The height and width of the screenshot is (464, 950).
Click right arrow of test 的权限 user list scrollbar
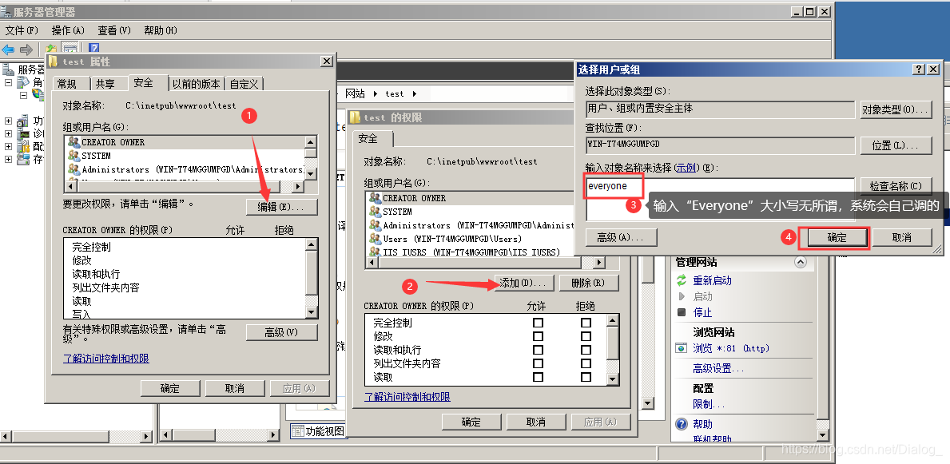pos(599,263)
